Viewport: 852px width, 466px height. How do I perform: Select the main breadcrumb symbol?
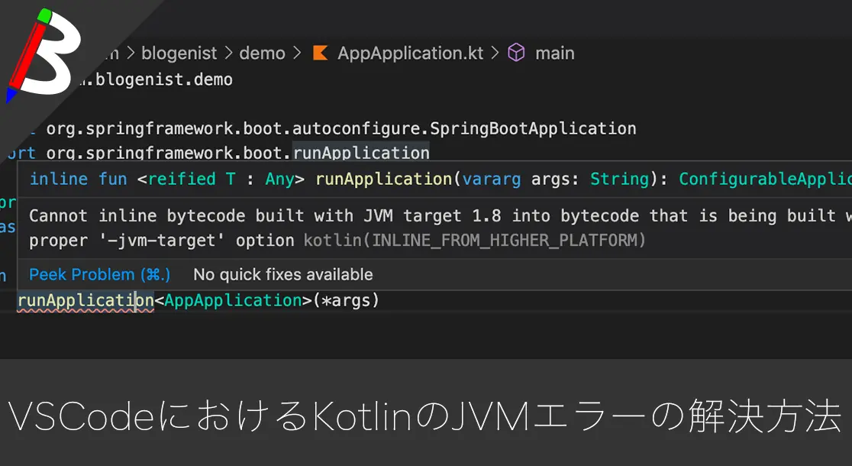click(x=555, y=53)
